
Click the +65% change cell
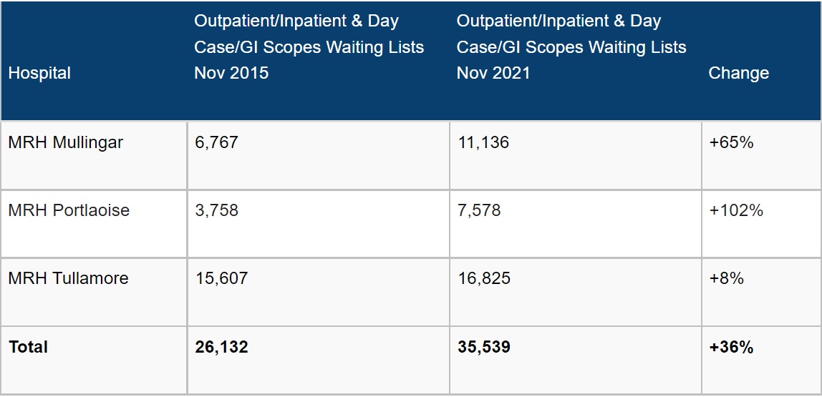click(x=731, y=142)
